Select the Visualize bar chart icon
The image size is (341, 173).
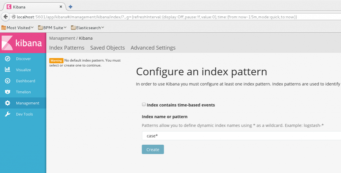7,70
